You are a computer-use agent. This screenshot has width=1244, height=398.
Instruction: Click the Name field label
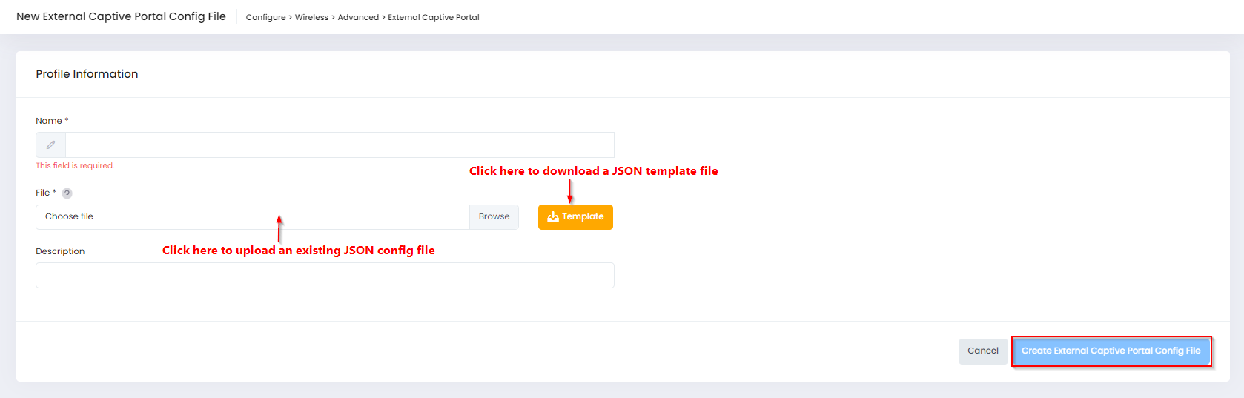click(x=49, y=121)
